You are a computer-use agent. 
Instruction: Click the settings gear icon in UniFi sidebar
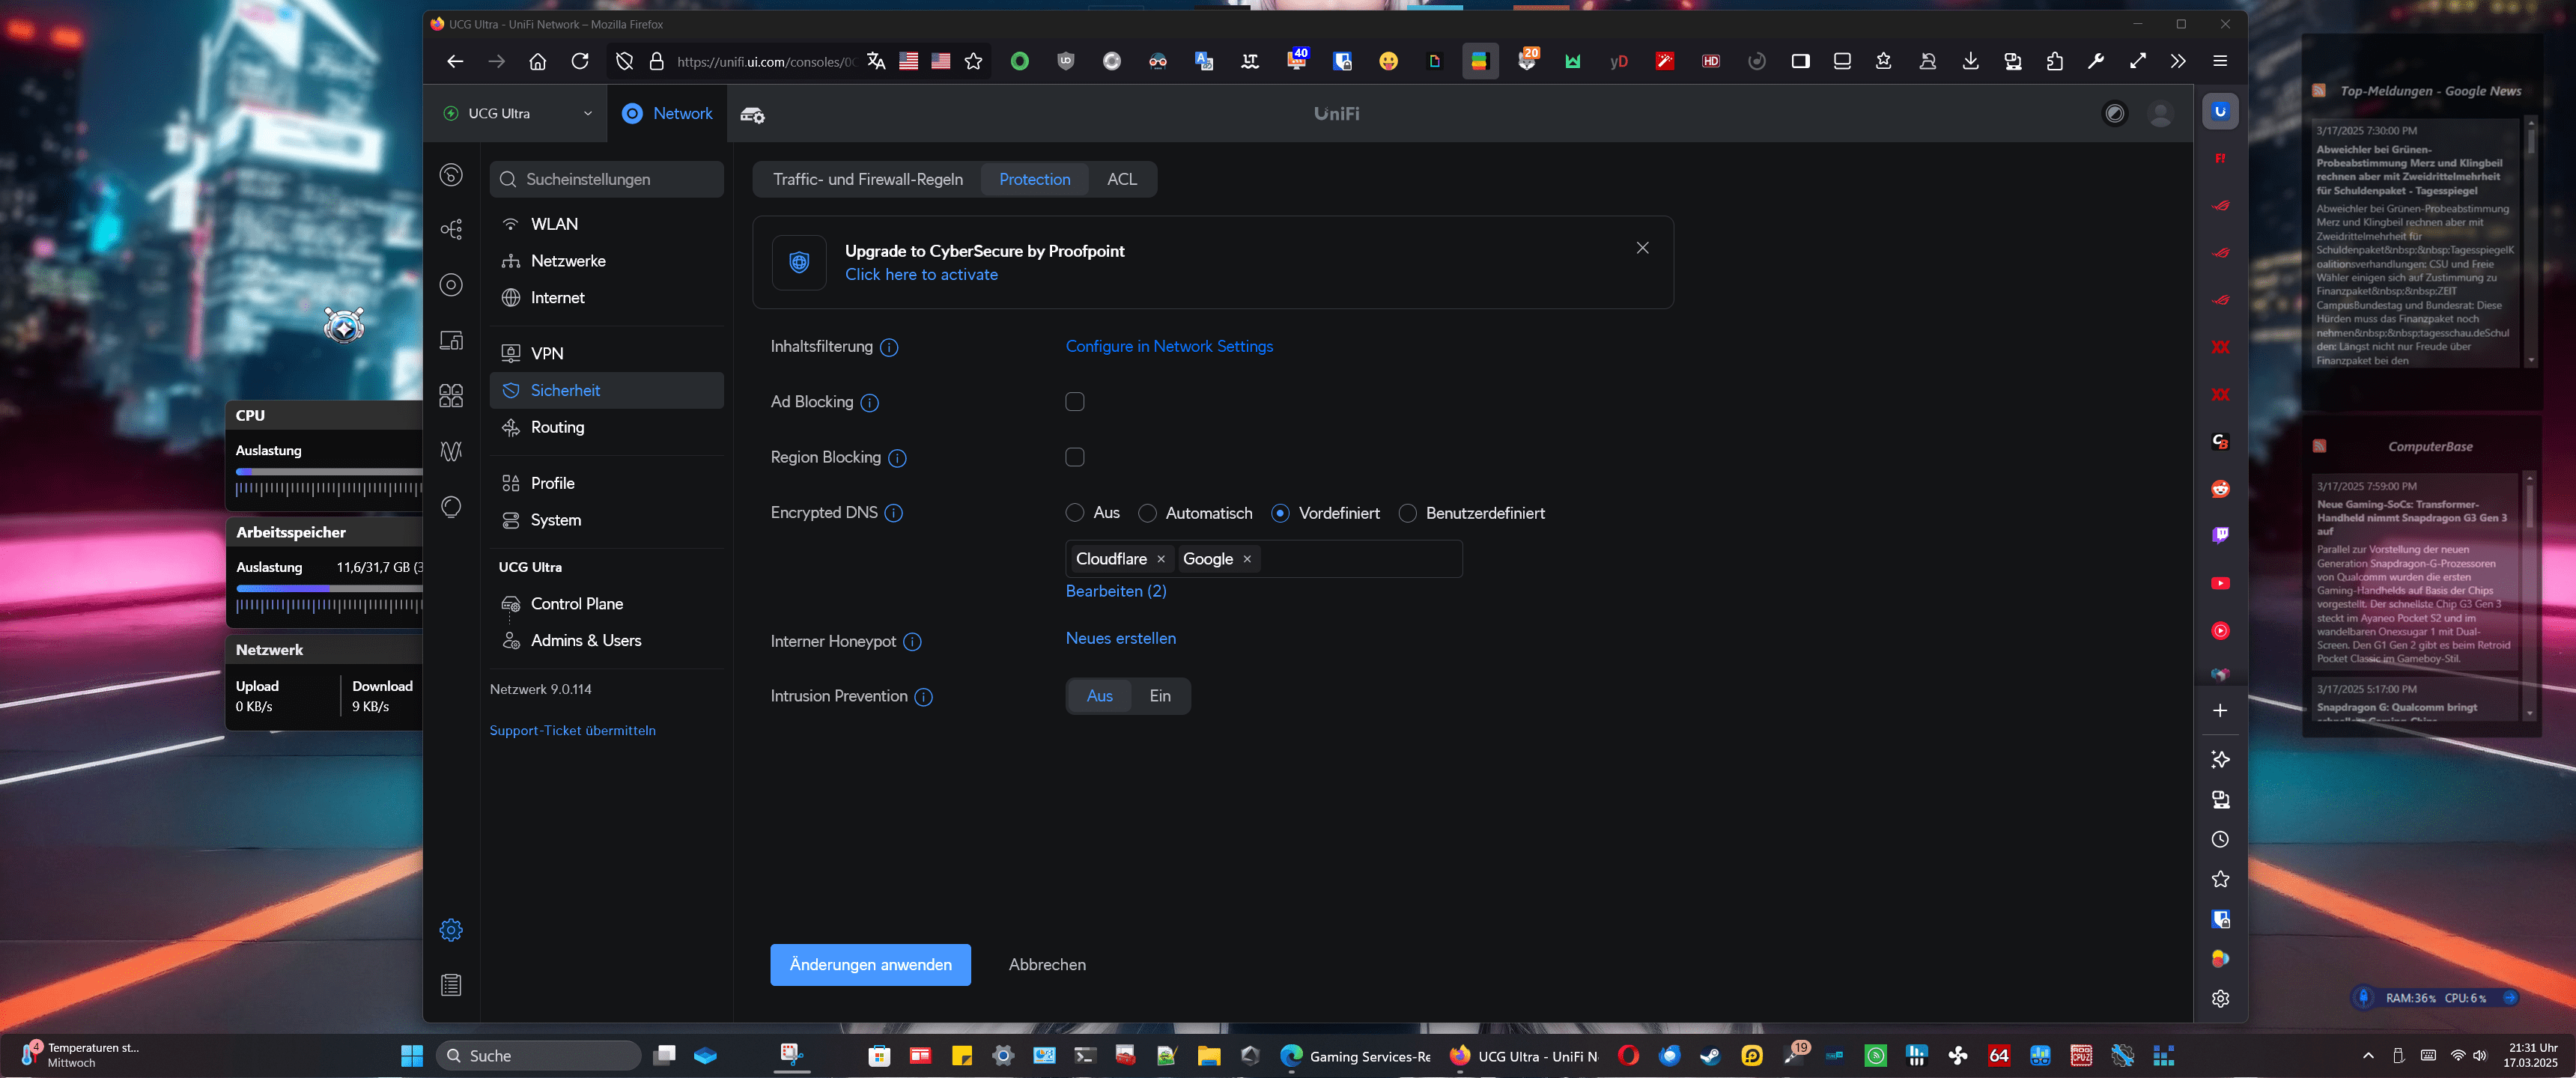(x=451, y=930)
